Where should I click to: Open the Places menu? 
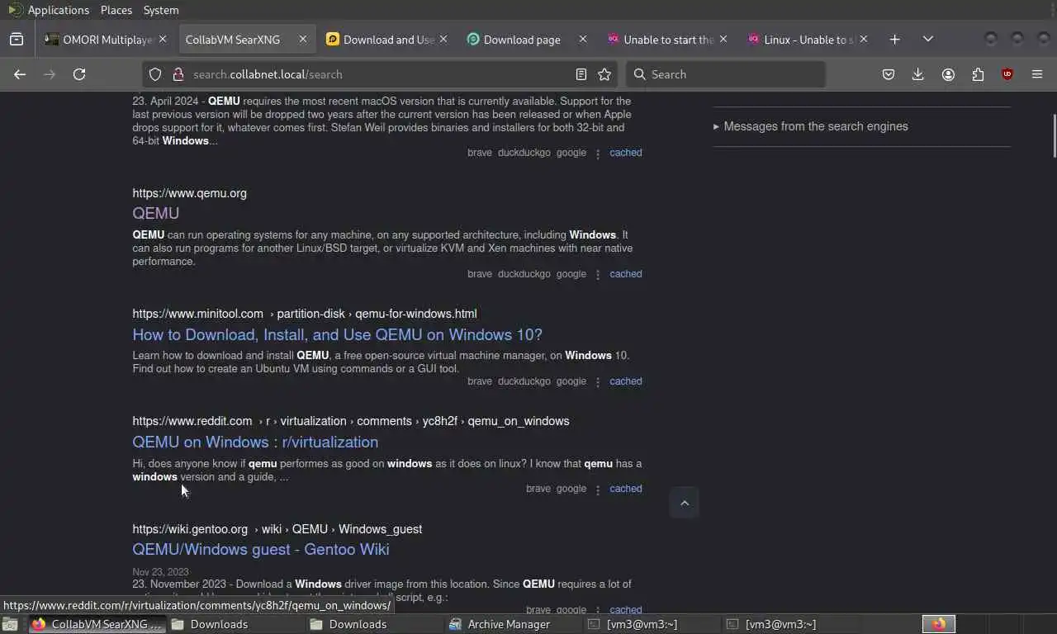coord(116,10)
